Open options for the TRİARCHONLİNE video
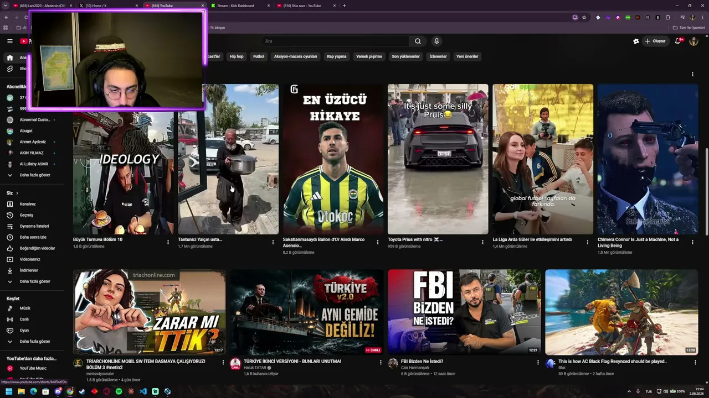This screenshot has height=398, width=709. coord(223,363)
